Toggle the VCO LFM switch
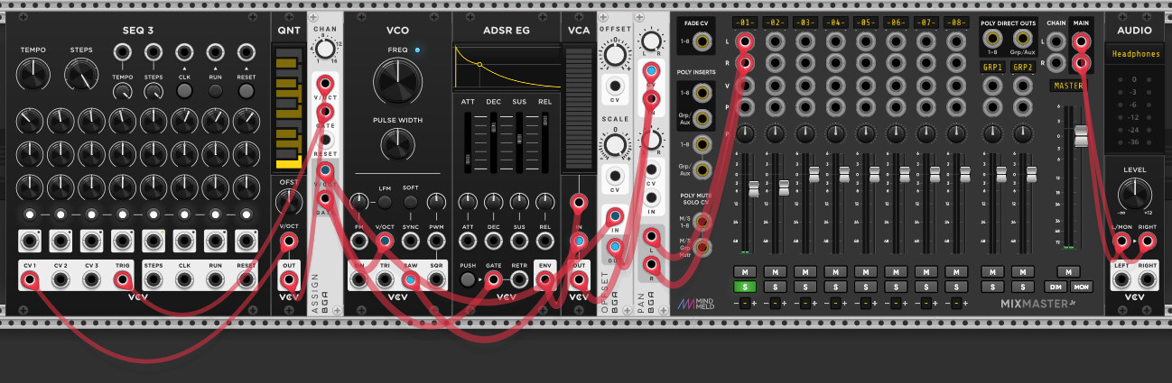 385,202
